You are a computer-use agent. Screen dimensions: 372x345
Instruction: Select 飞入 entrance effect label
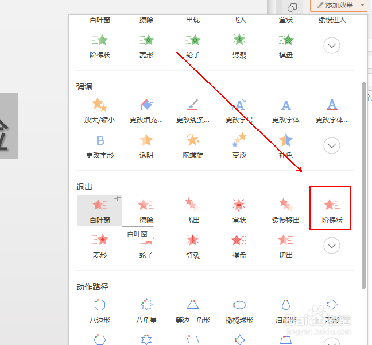(239, 20)
